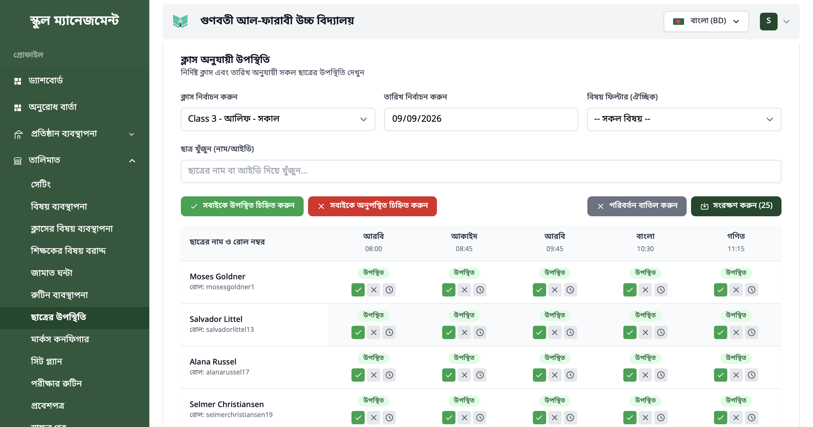The height and width of the screenshot is (427, 813).
Task: Mark Salvador Littel present for গণিত 11:15
Action: [x=720, y=332]
